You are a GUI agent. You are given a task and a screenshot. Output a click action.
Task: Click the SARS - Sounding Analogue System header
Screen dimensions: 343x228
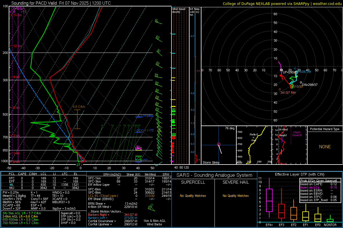tap(215, 175)
